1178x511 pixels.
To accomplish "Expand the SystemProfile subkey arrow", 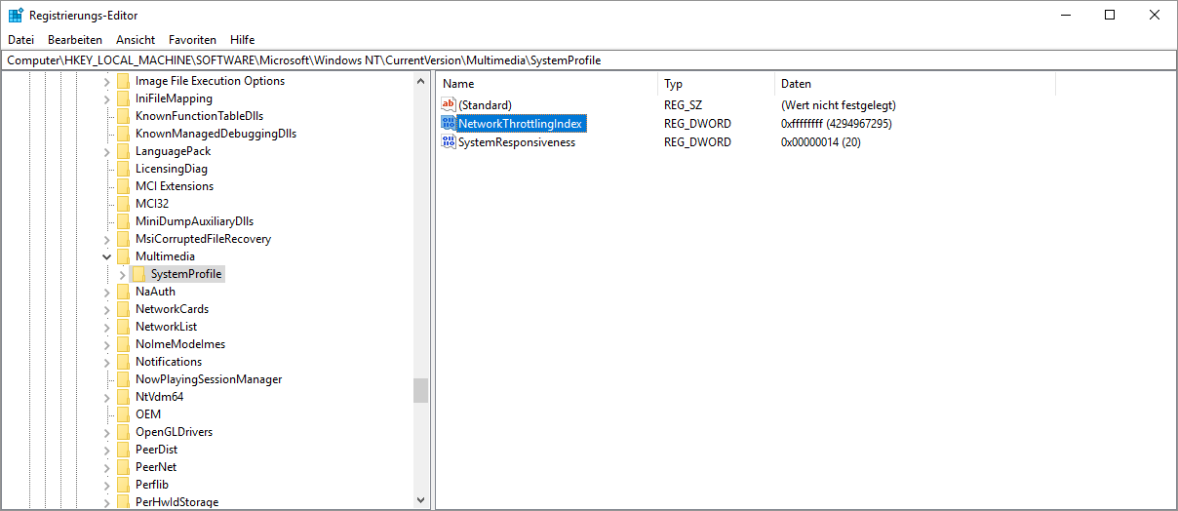I will (x=122, y=274).
